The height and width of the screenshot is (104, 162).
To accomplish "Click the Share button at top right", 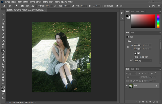I will 159,6.
